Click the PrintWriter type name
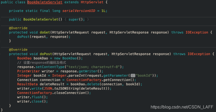This screenshot has width=216, height=112. pyautogui.click(x=28, y=71)
